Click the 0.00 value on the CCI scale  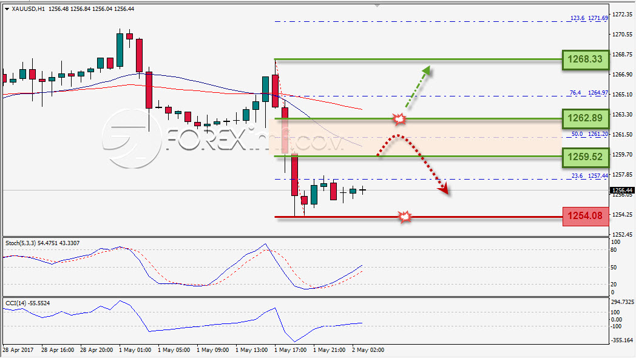617,320
